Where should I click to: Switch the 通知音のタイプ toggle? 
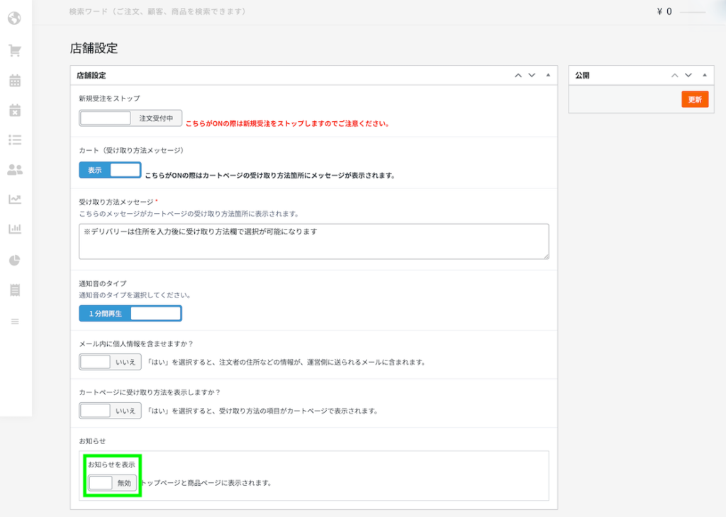130,313
